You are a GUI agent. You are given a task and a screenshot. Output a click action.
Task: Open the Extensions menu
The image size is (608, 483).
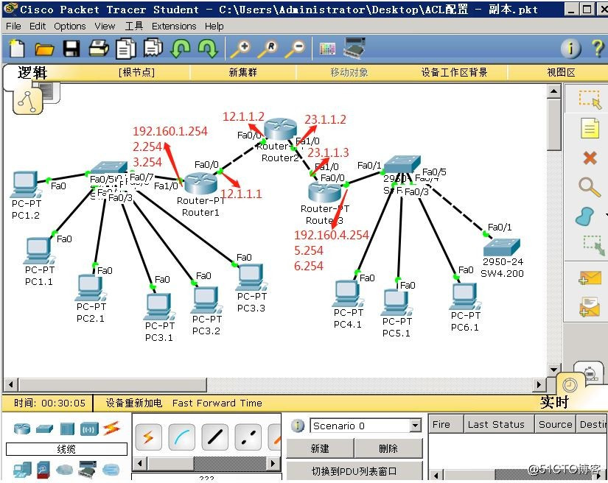pyautogui.click(x=174, y=26)
